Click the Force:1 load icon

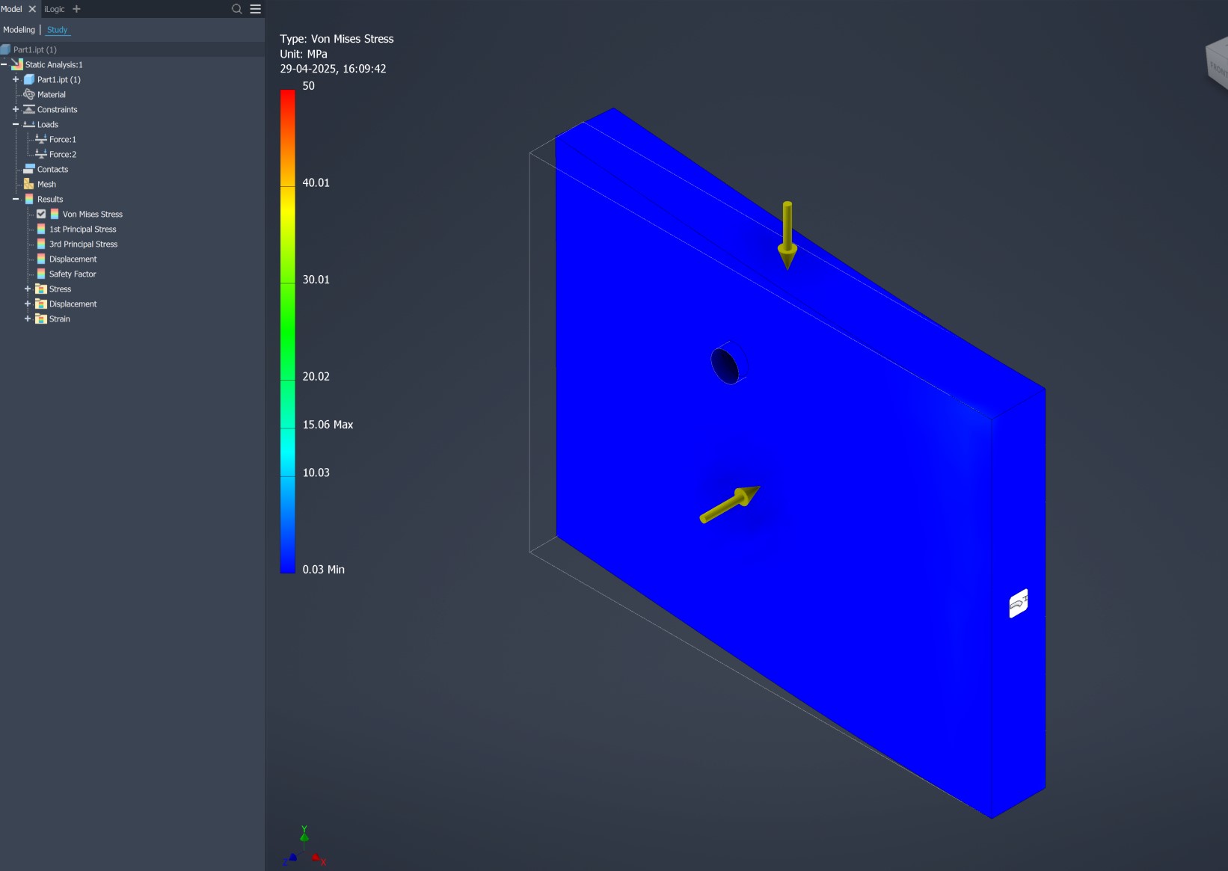point(41,139)
